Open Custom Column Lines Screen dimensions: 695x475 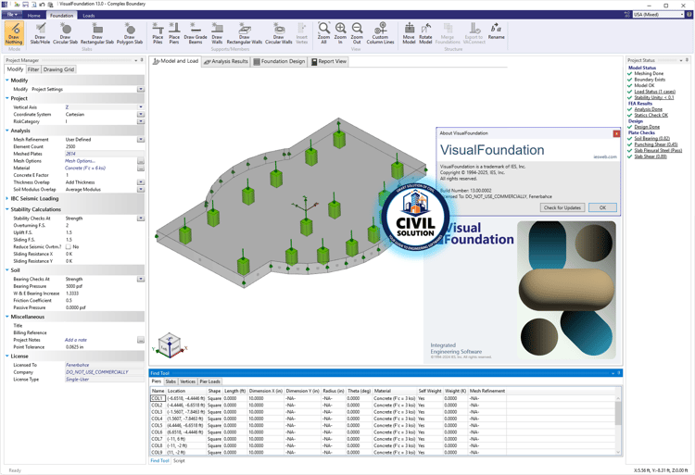(380, 33)
